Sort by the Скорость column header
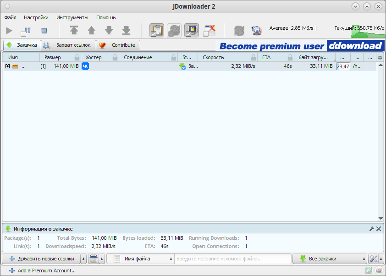The height and width of the screenshot is (276, 386). coord(213,57)
